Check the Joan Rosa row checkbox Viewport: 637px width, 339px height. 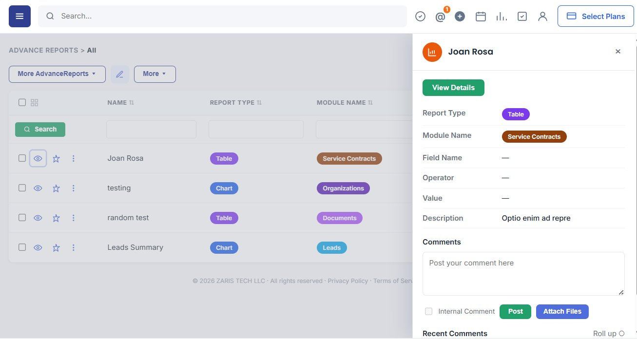pos(22,158)
